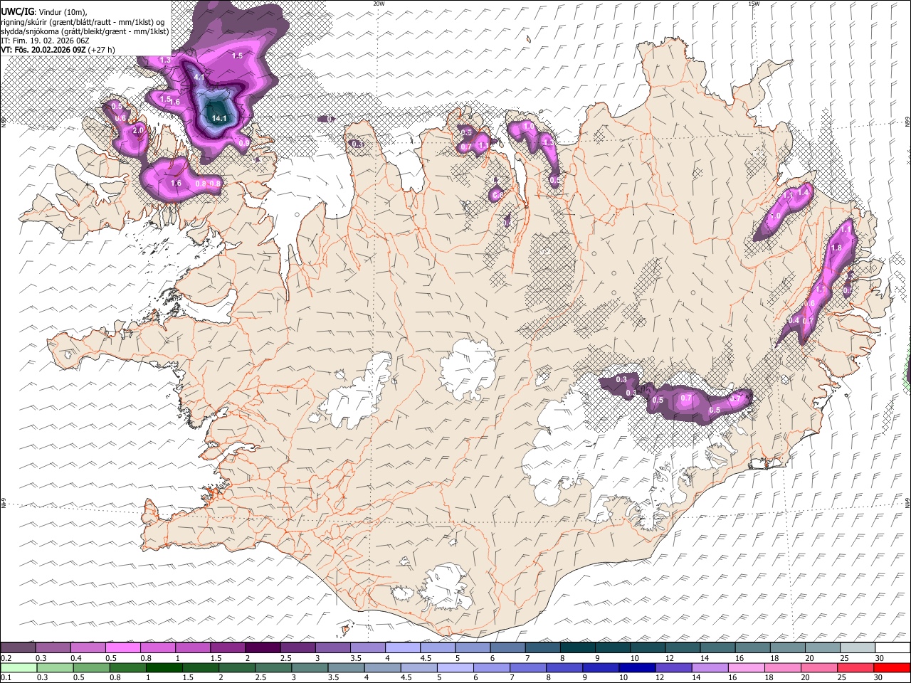Click the slydda/snjókoma legend description line

tap(85, 31)
